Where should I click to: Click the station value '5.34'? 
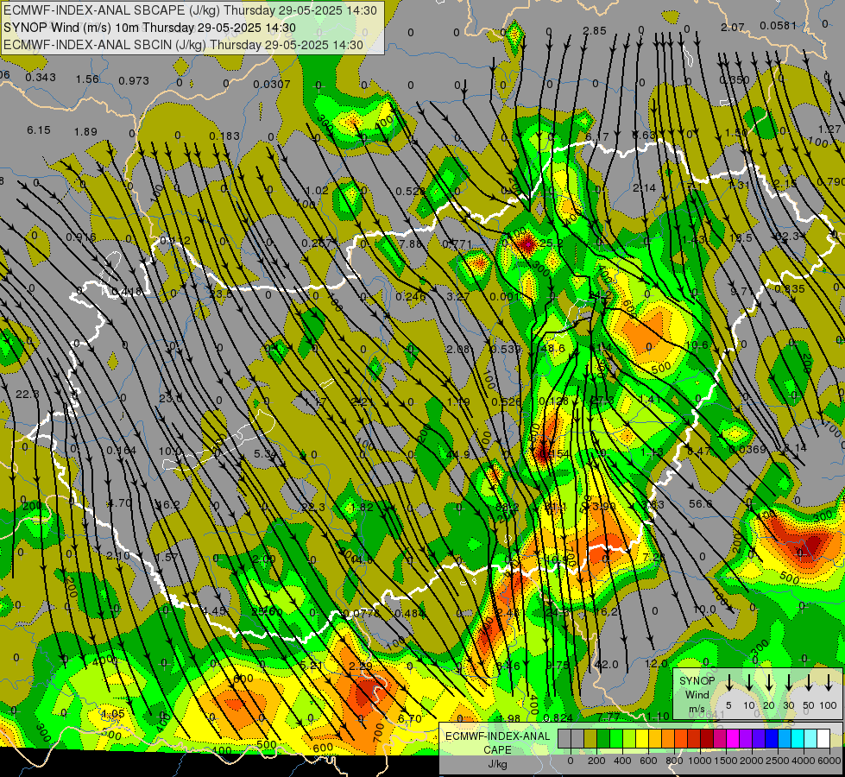point(265,453)
